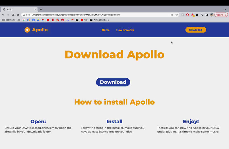Click the Open: step heading

pyautogui.click(x=38, y=121)
